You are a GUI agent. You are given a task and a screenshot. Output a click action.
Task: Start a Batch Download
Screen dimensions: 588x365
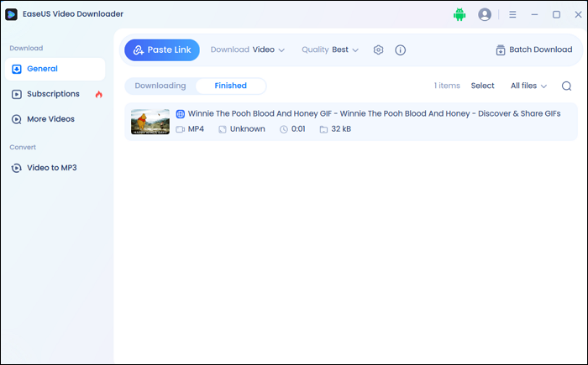534,50
